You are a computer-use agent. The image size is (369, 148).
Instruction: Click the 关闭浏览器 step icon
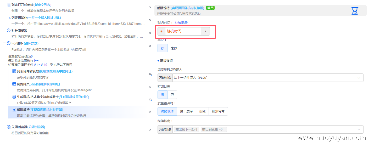click(x=9, y=127)
